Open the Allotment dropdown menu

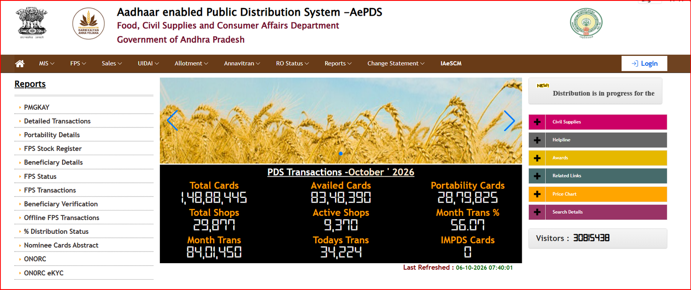point(191,64)
